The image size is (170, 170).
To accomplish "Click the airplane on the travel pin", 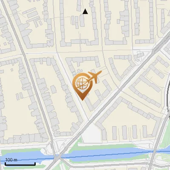I will tap(93, 77).
